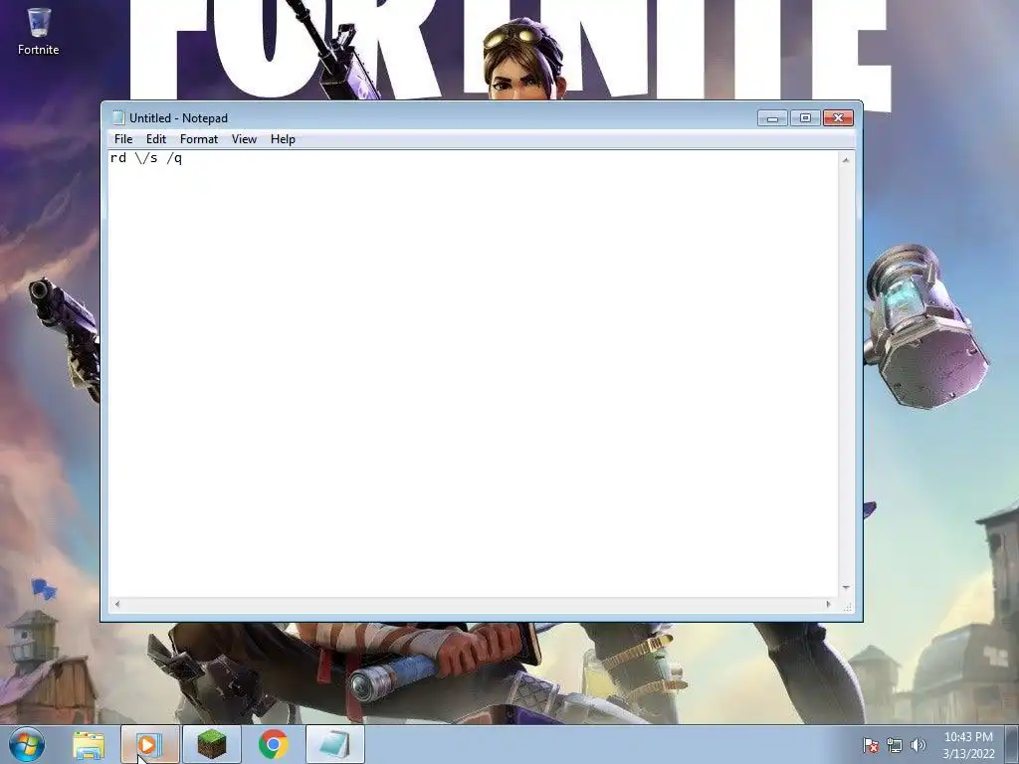Click the Notepad title bar icon
The height and width of the screenshot is (764, 1019).
(x=117, y=117)
